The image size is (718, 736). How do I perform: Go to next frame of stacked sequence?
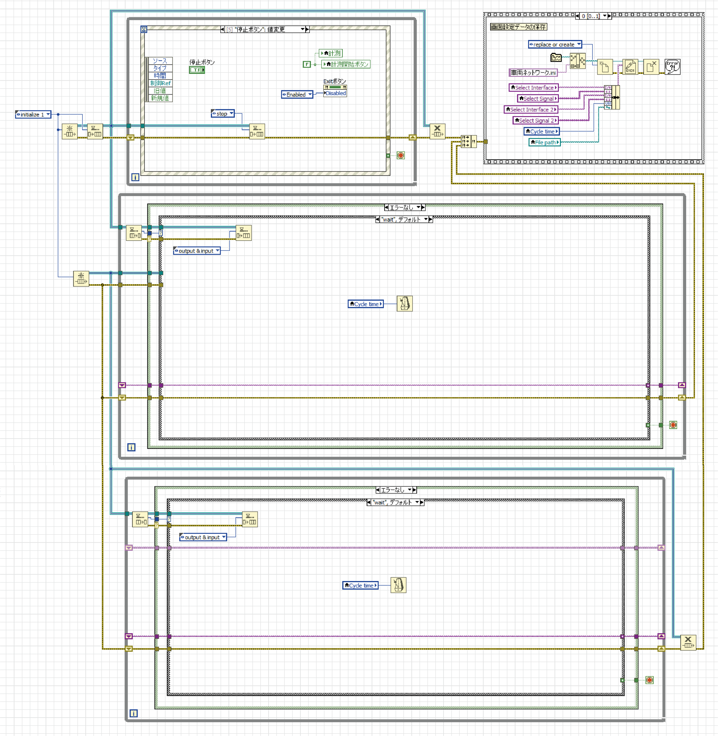coord(609,16)
